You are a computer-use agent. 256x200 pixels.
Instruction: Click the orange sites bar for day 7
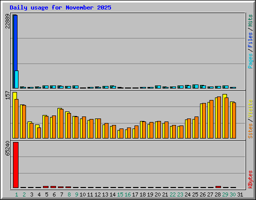tap(61, 123)
